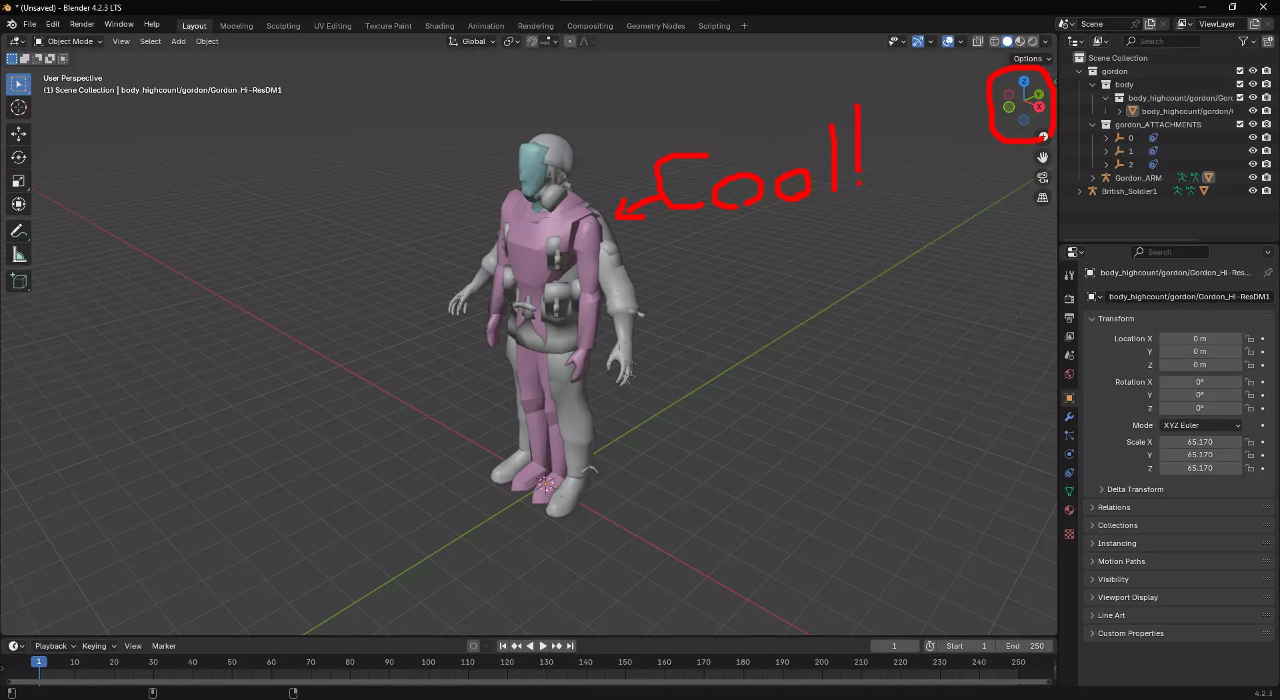This screenshot has width=1280, height=700.
Task: Switch to the Sculpting workspace tab
Action: point(283,26)
